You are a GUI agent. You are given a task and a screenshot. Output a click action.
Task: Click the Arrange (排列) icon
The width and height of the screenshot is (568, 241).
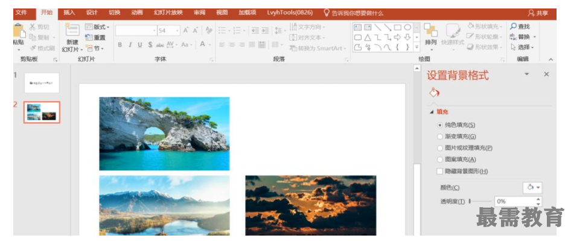point(430,30)
